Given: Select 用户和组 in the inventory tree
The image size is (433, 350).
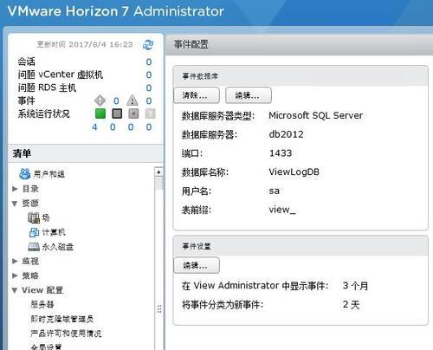Looking at the screenshot, I should (x=49, y=174).
